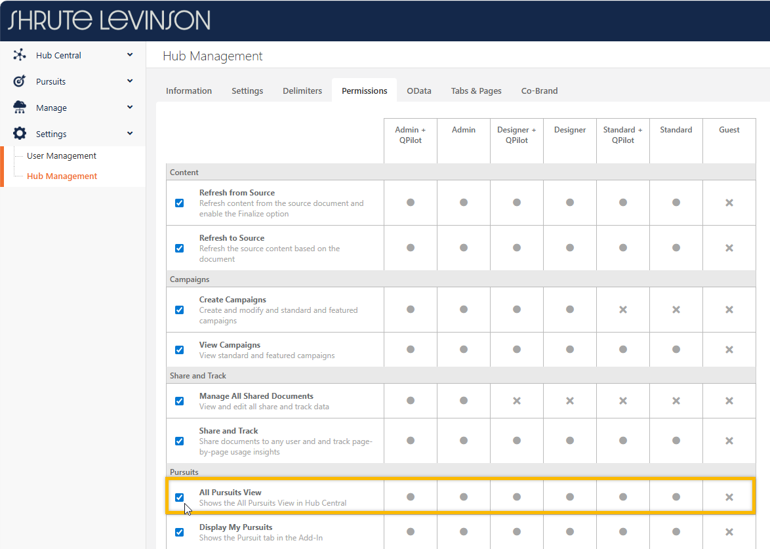Collapse the Settings sidebar chevron

pos(130,134)
